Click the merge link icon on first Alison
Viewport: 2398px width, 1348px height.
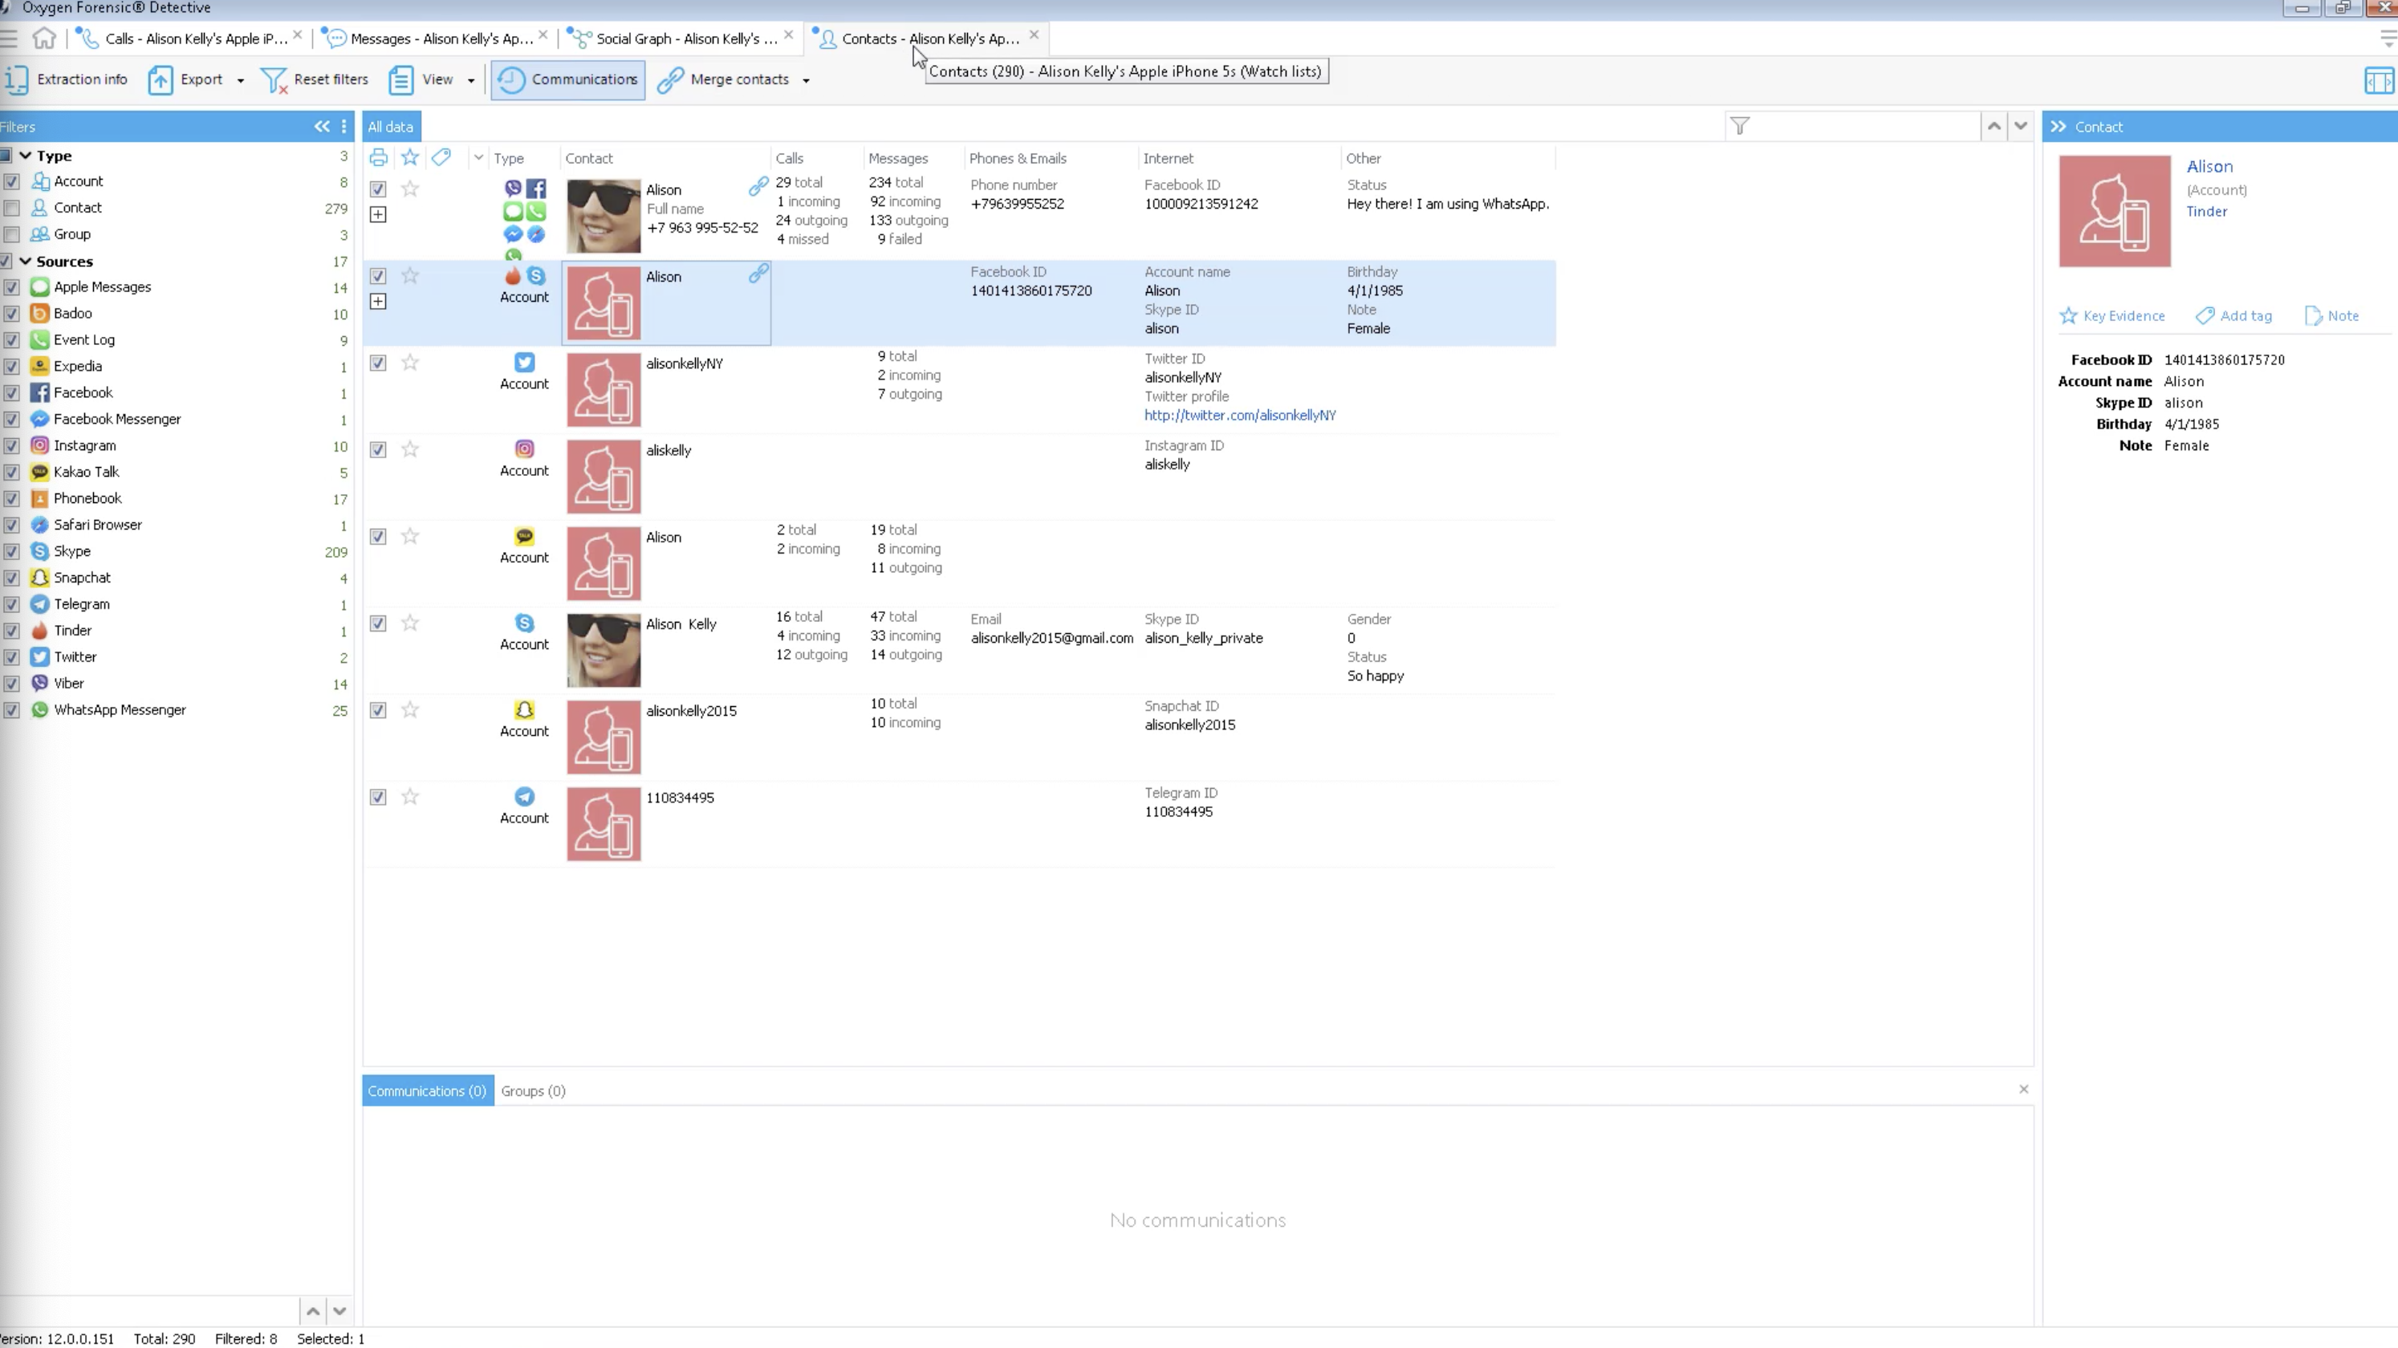click(x=758, y=187)
